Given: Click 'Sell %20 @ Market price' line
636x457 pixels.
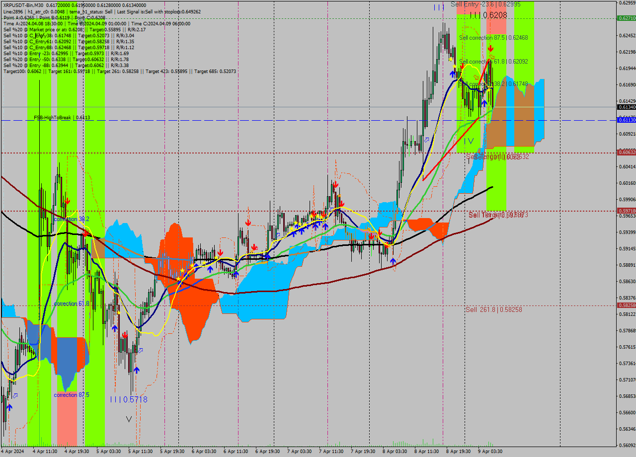Looking at the screenshot, I should click(x=74, y=29).
